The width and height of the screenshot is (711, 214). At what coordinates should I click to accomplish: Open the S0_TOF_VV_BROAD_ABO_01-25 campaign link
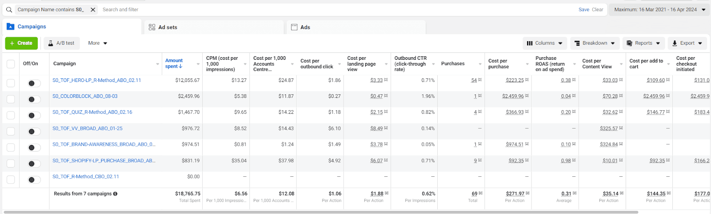(88, 128)
